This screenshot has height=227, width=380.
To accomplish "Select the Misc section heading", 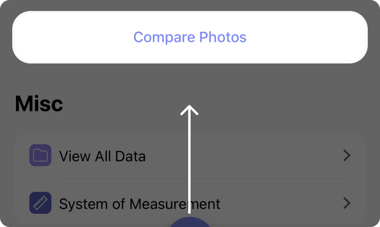I will pos(39,104).
